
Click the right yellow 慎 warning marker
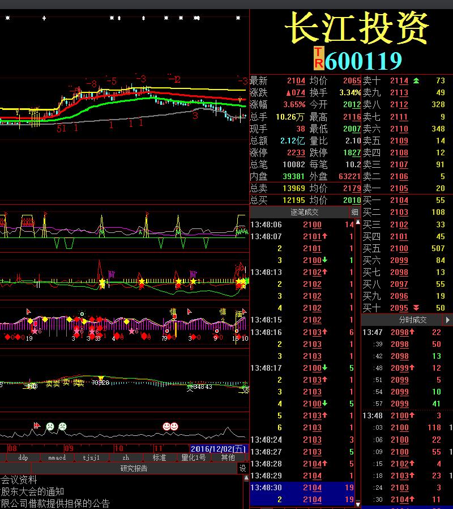click(x=223, y=312)
